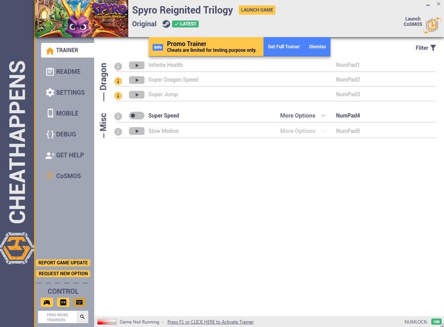Image resolution: width=444 pixels, height=327 pixels.
Task: Click REQUEST NEW OPTION button
Action: click(x=63, y=274)
